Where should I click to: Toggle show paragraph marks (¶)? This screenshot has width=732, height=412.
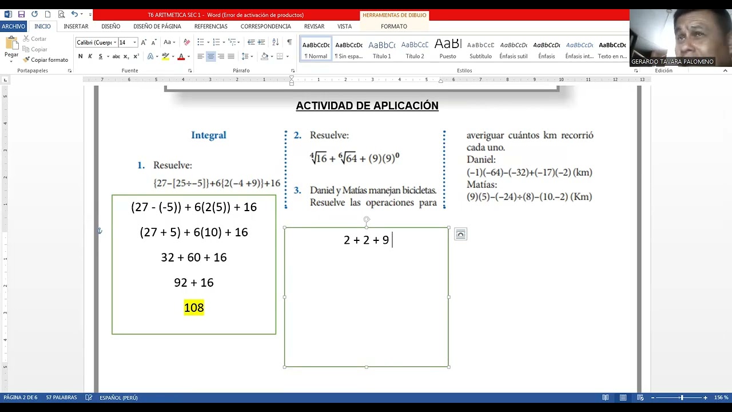[289, 42]
